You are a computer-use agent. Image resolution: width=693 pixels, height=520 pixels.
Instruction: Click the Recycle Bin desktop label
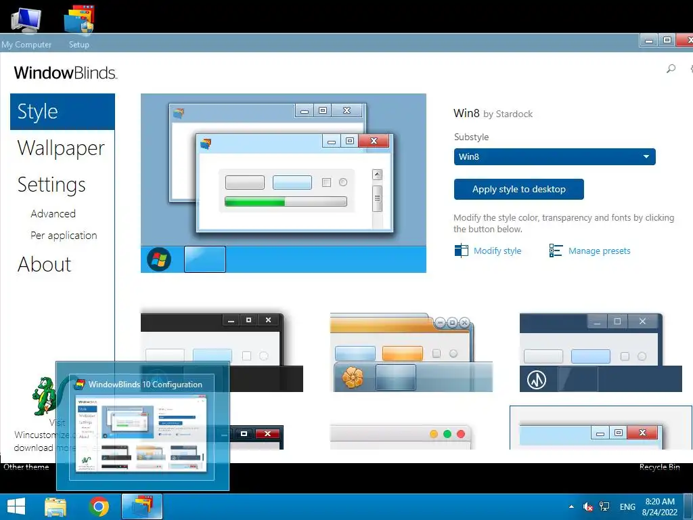click(659, 467)
